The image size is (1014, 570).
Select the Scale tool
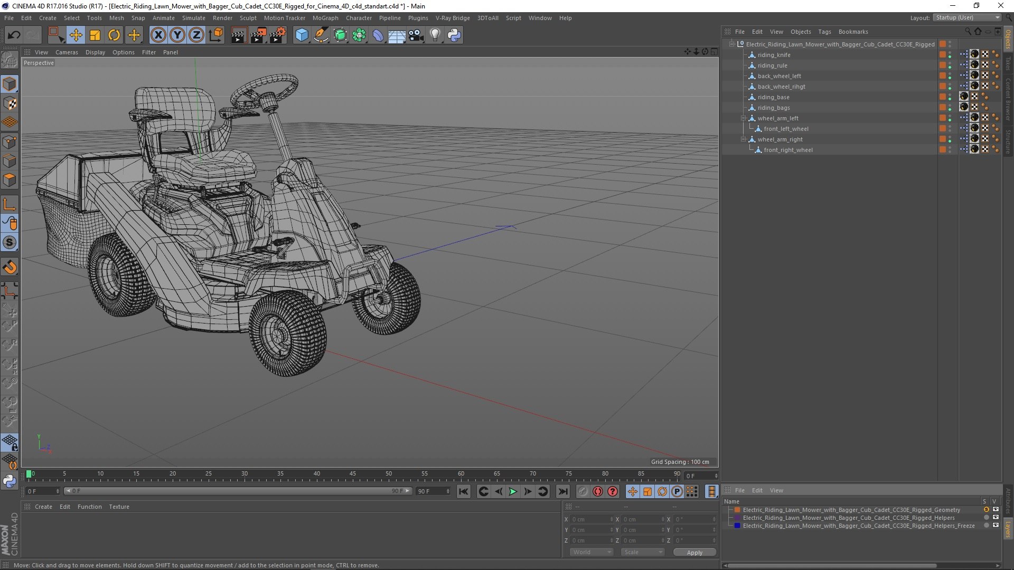pyautogui.click(x=95, y=35)
